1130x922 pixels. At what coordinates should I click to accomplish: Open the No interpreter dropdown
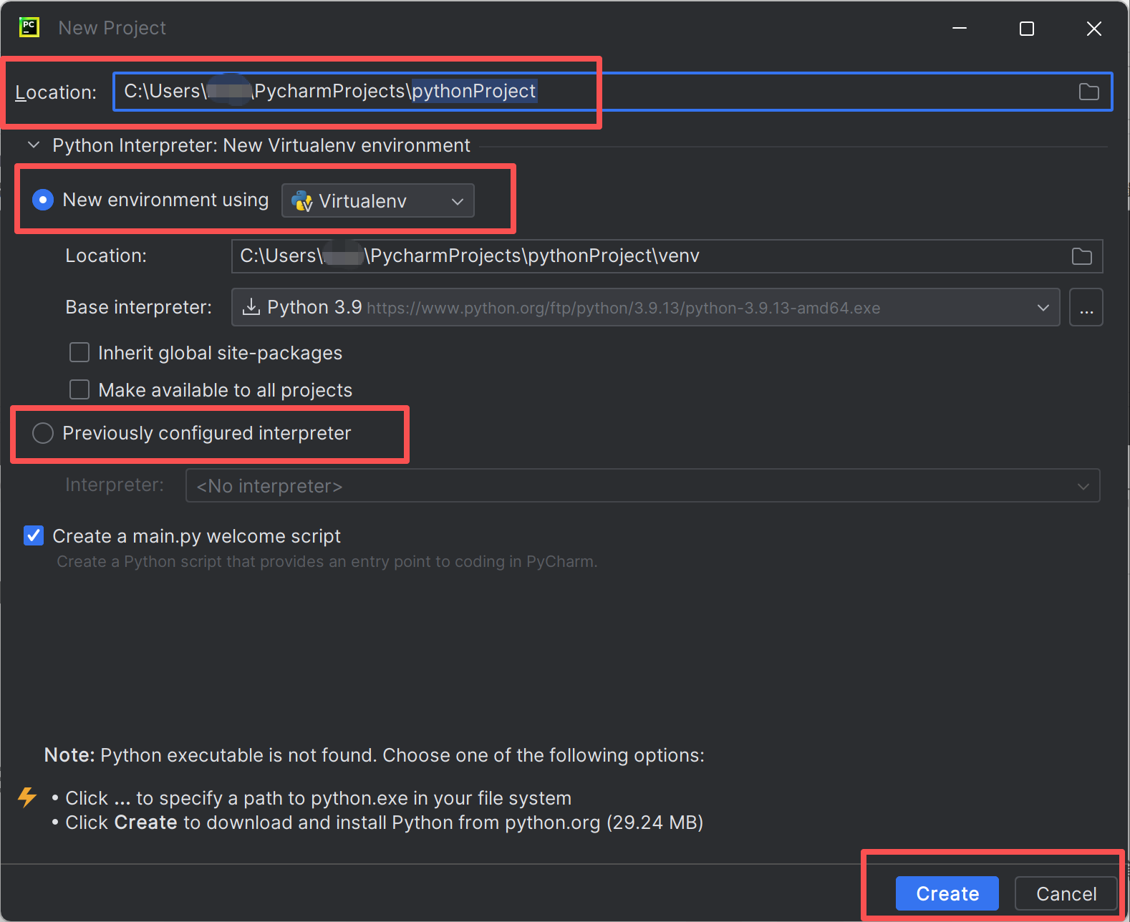[x=642, y=485]
